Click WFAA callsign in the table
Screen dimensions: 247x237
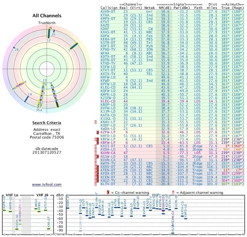tap(105, 53)
